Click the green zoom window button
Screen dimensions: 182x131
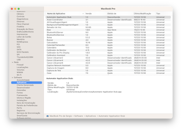pyautogui.click(x=19, y=9)
